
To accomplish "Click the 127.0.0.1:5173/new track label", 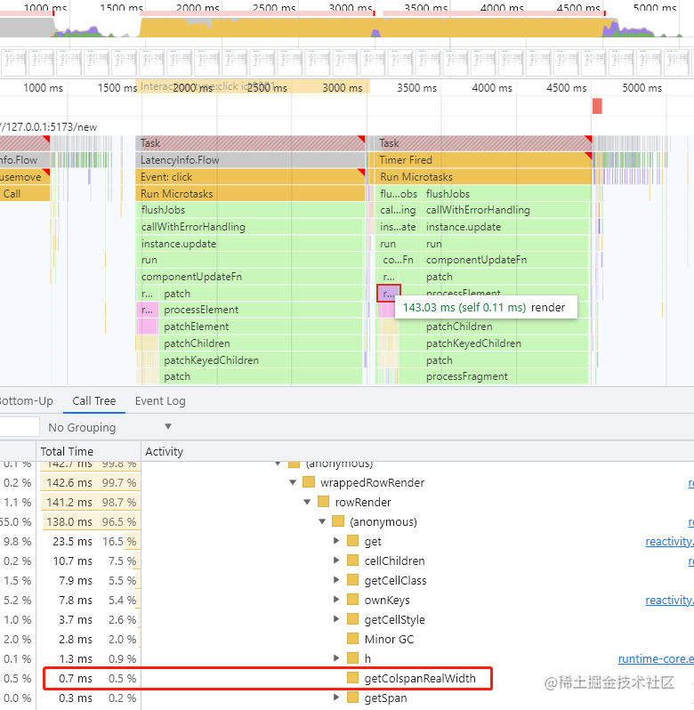I will click(48, 126).
